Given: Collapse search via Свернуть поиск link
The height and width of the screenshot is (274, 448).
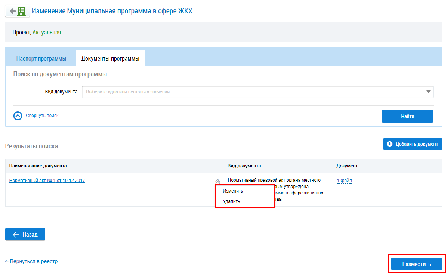Looking at the screenshot, I should click(42, 116).
